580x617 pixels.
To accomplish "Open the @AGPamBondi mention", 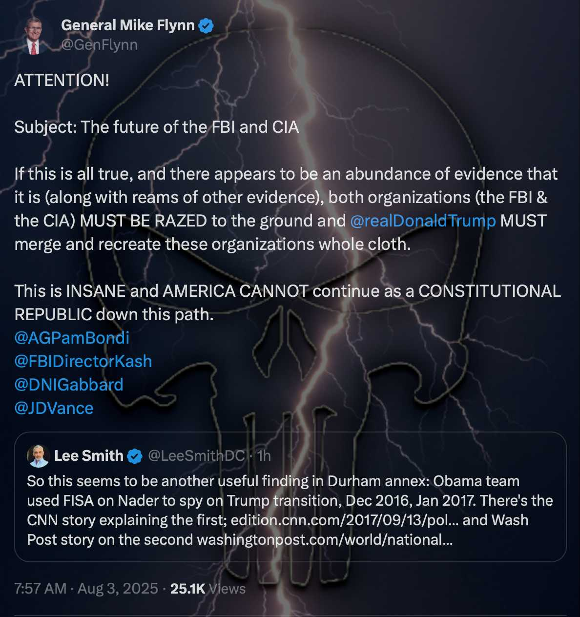I will pos(72,338).
